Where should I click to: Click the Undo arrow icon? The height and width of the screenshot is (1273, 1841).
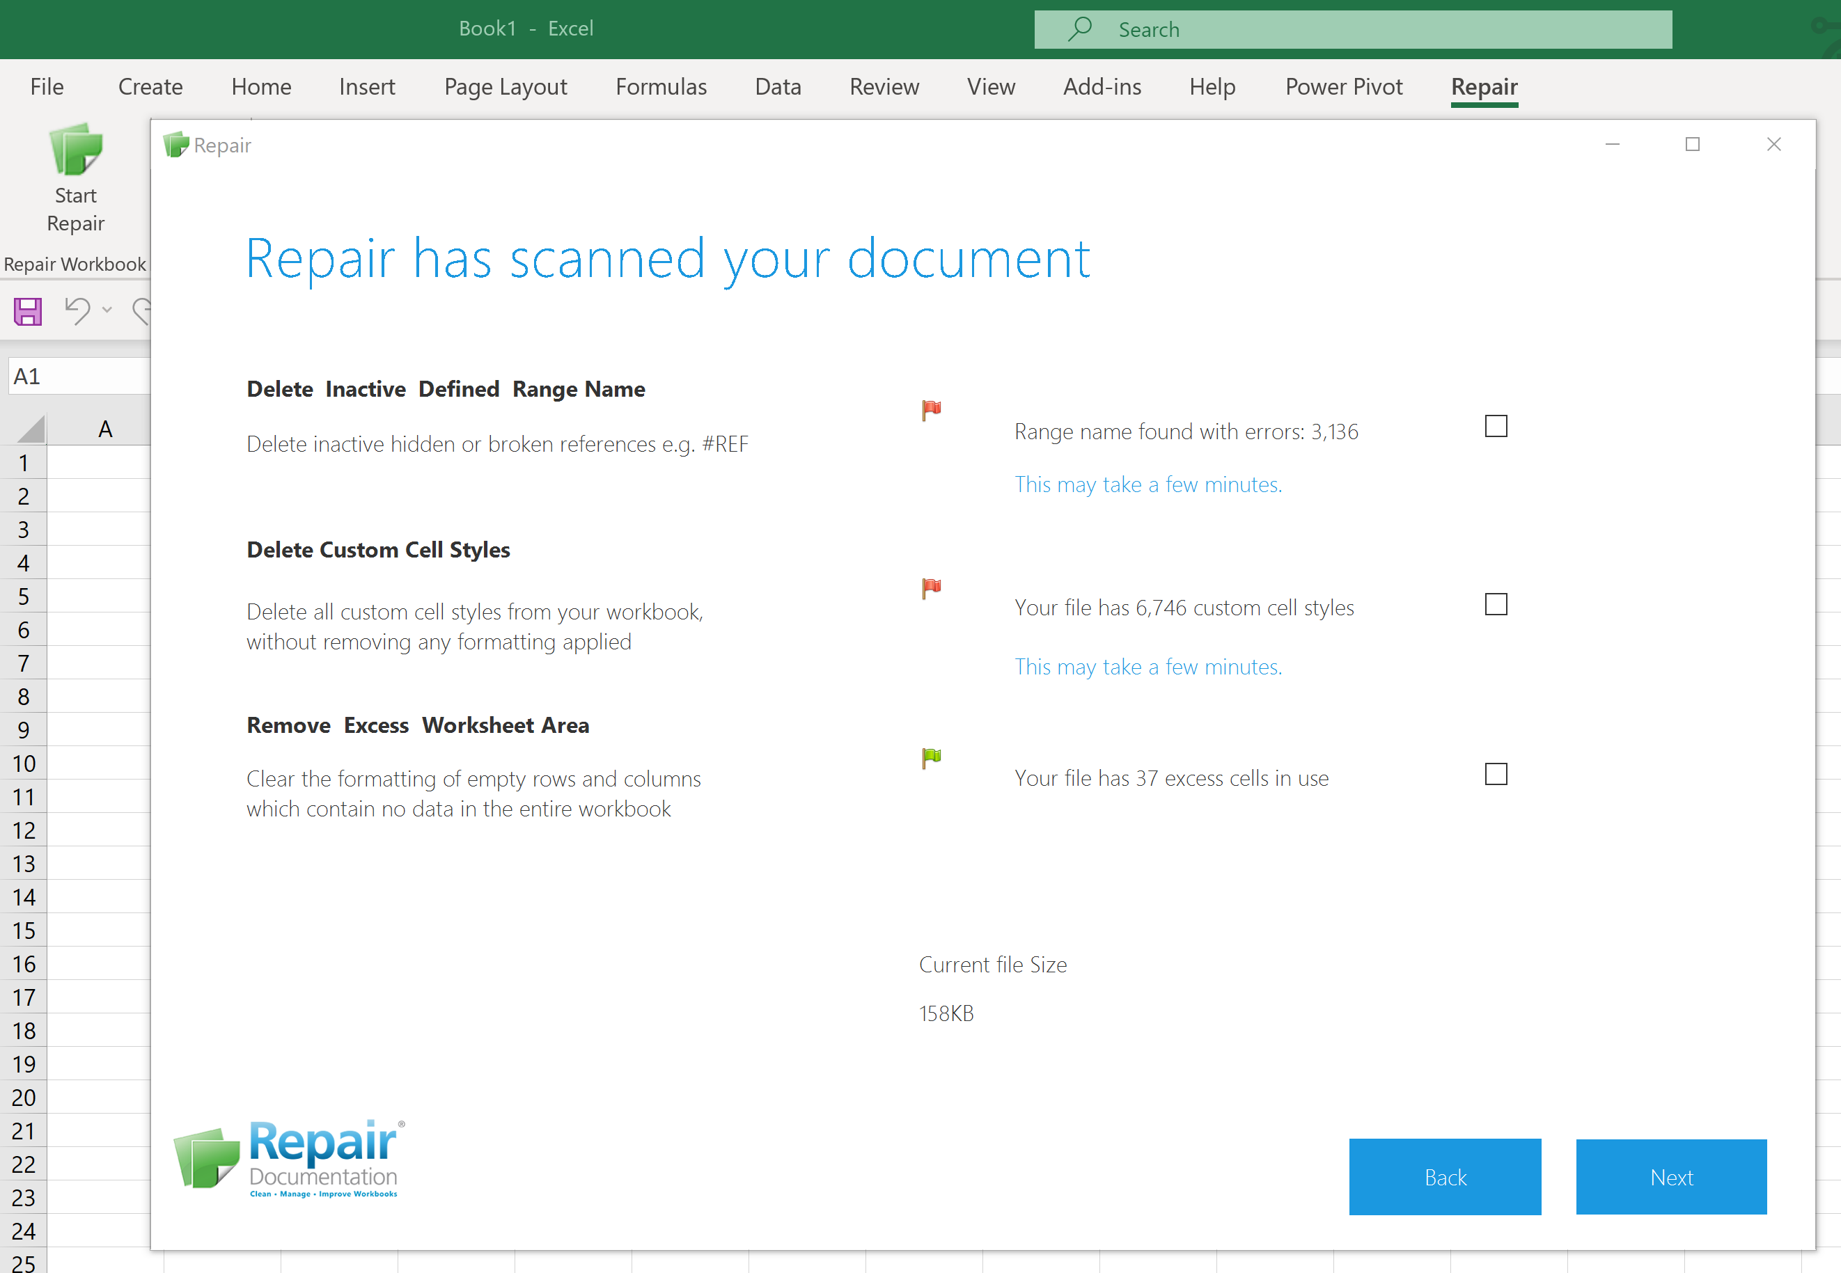(x=77, y=310)
